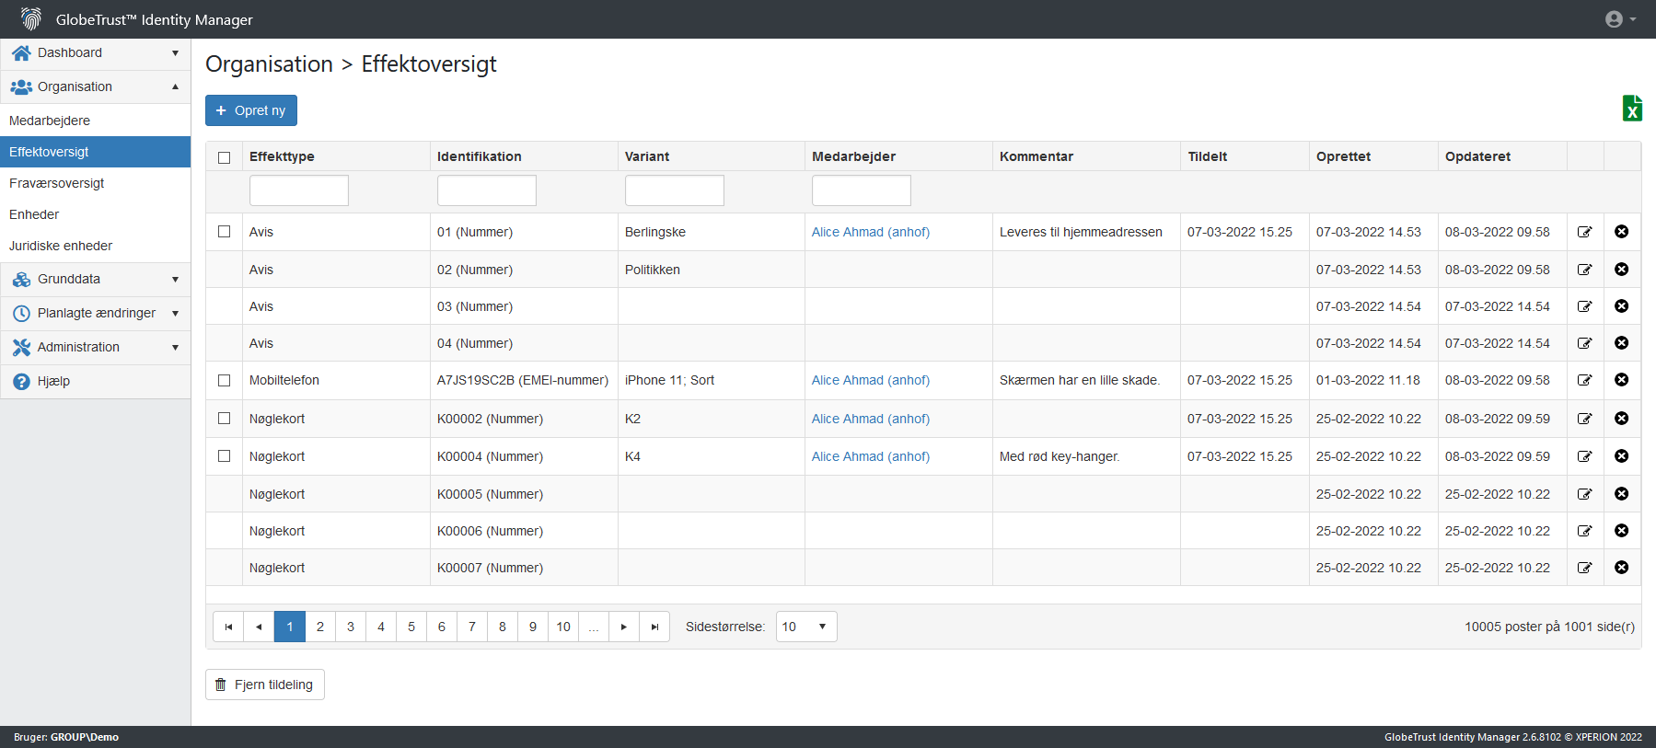Edit the Nøglekort K00007 row
Viewport: 1656px width, 748px height.
pos(1585,568)
